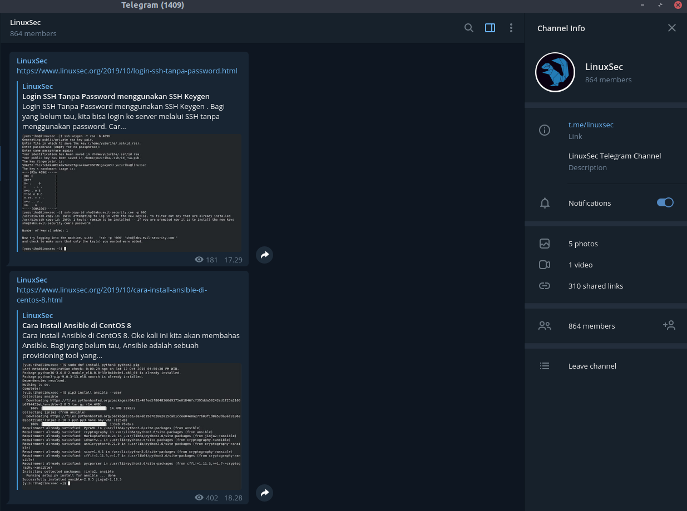Click the 'Cara Install Ansible di CentOS 8' title
The image size is (687, 511).
pyautogui.click(x=77, y=325)
